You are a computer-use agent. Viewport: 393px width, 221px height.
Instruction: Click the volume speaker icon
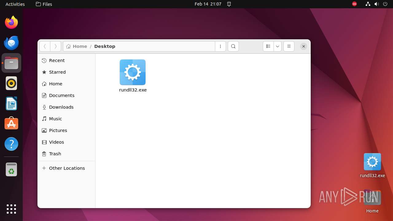click(376, 4)
